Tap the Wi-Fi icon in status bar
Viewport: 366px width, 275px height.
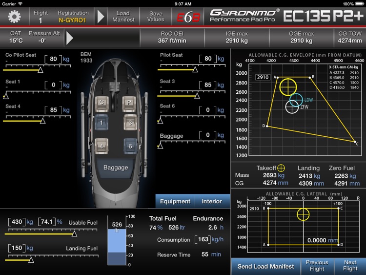(x=20, y=4)
